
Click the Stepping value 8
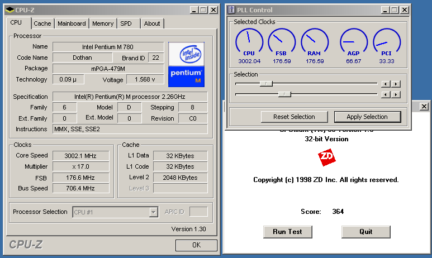pos(193,107)
